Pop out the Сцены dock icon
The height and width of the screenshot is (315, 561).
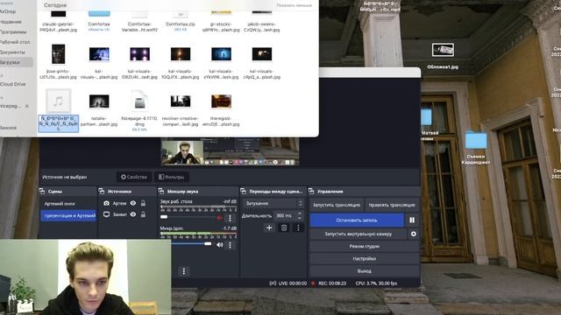click(42, 192)
